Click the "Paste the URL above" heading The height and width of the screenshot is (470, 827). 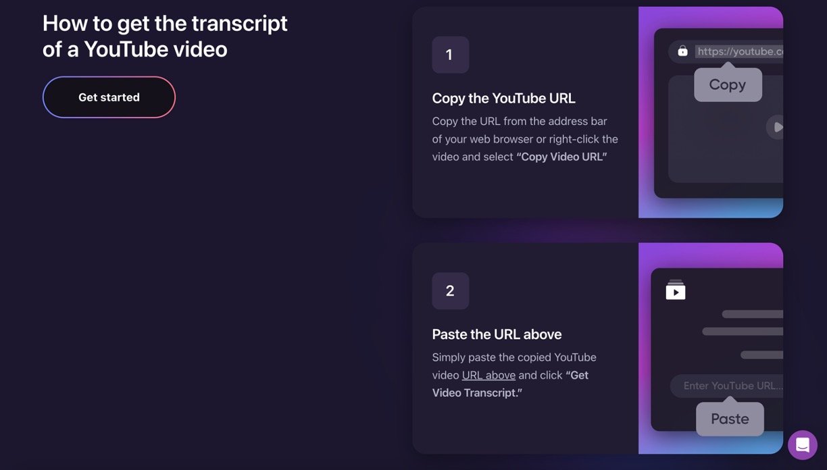point(497,334)
